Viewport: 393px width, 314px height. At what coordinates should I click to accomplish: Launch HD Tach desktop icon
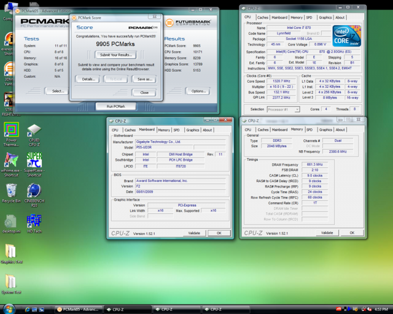[34, 224]
